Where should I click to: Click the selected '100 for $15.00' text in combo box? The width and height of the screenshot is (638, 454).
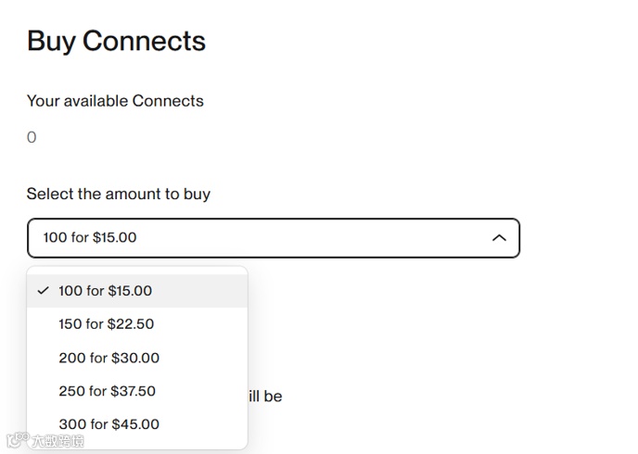[x=90, y=238]
